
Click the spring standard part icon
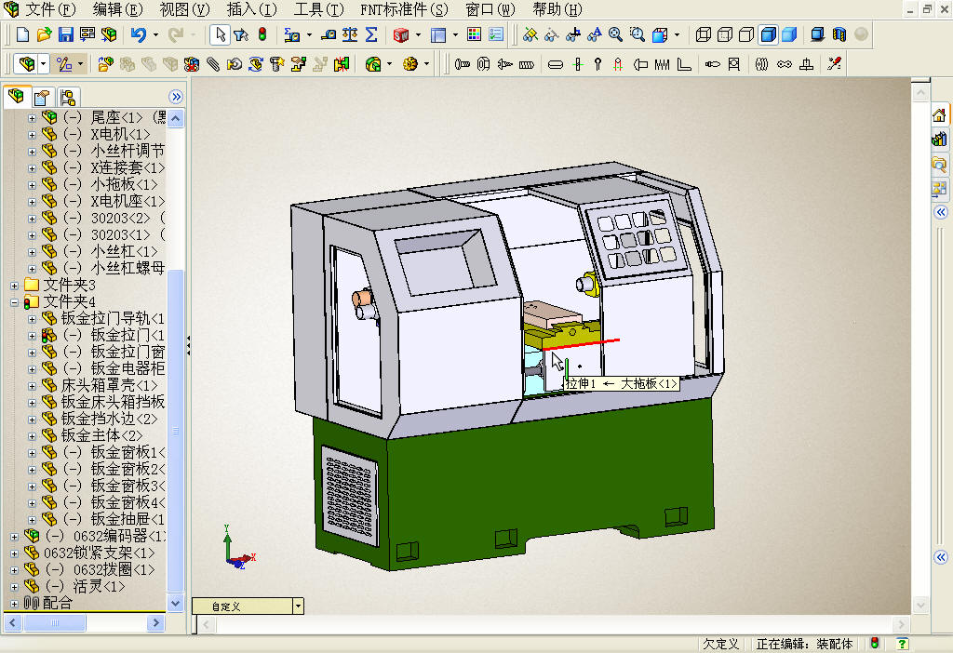coord(662,64)
